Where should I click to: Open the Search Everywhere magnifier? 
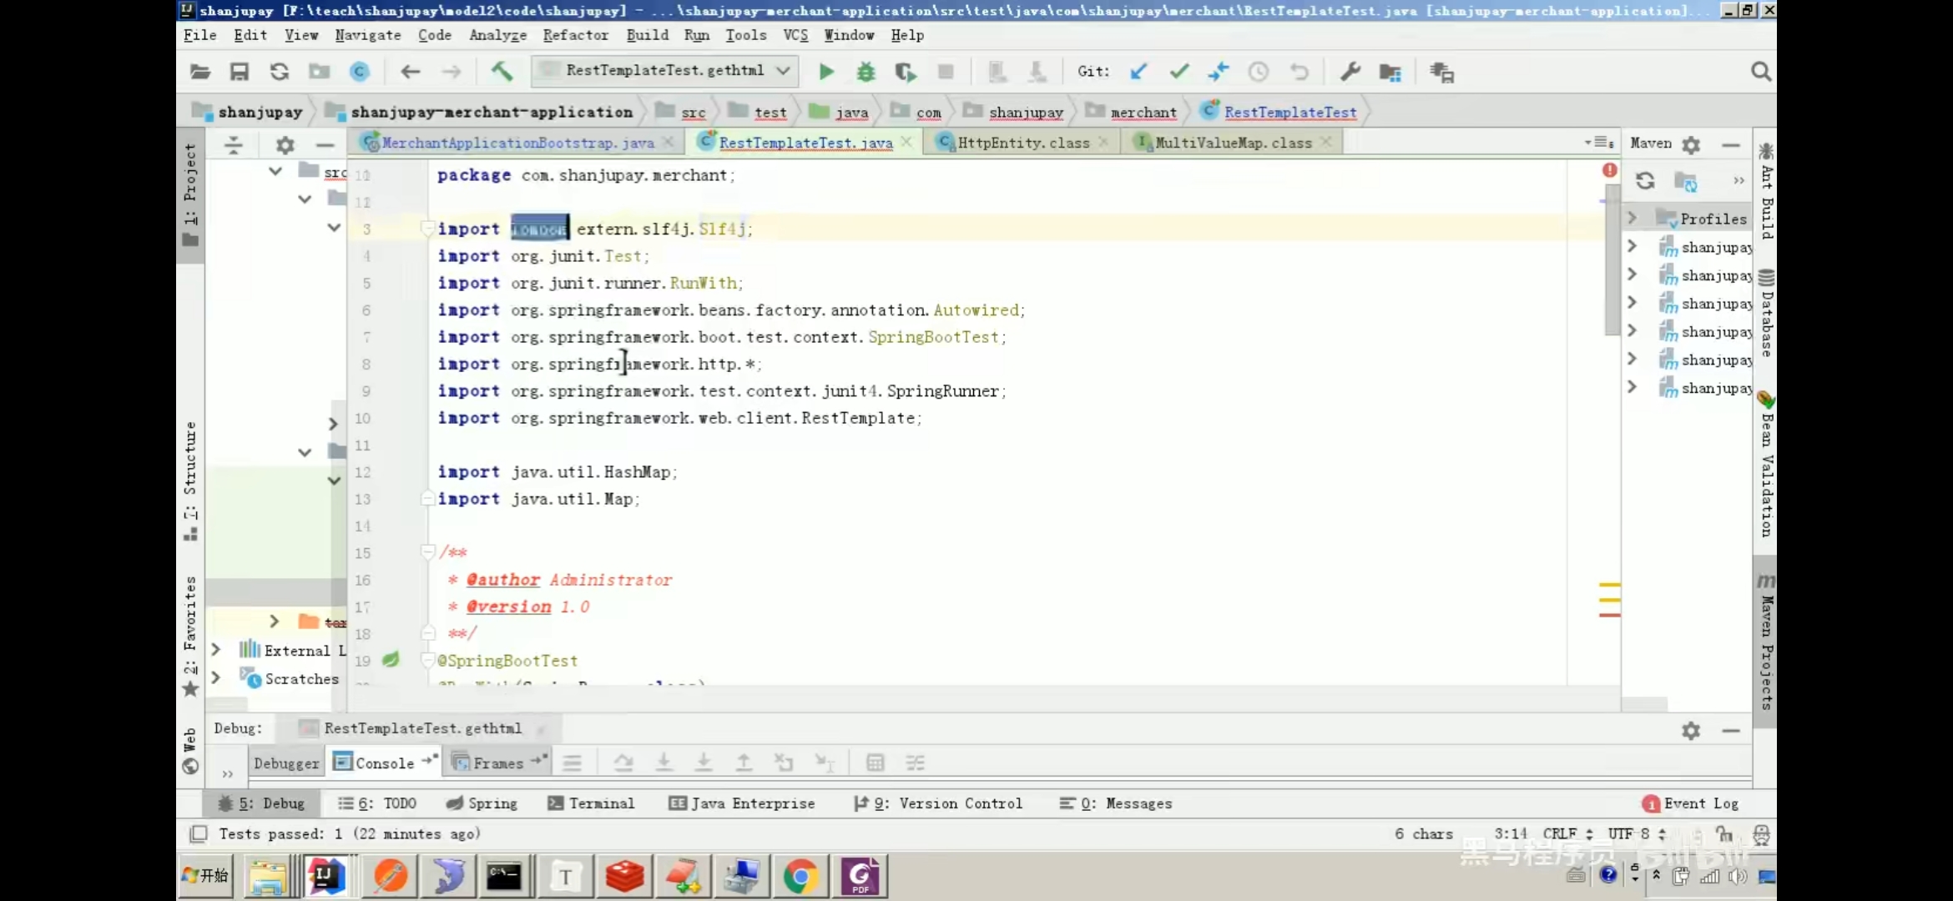coord(1760,73)
